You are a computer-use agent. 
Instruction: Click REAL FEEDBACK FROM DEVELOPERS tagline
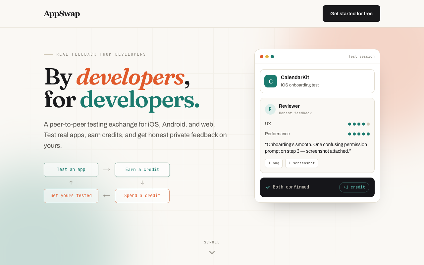click(x=101, y=54)
